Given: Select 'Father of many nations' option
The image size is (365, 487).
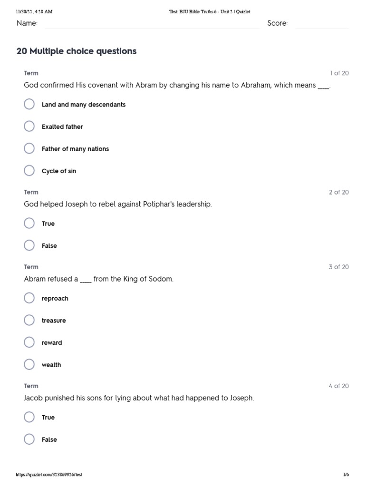Looking at the screenshot, I should pos(29,148).
